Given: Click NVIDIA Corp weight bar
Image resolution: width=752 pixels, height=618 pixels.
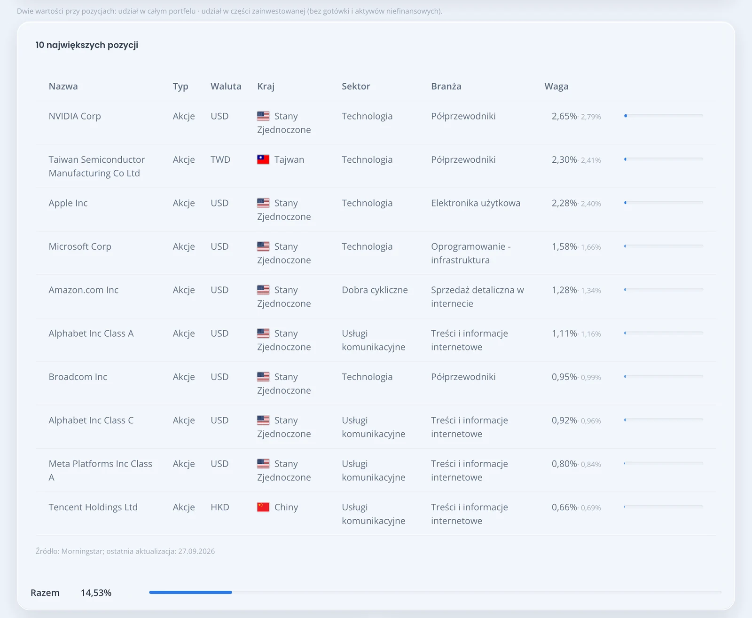Looking at the screenshot, I should (x=664, y=116).
